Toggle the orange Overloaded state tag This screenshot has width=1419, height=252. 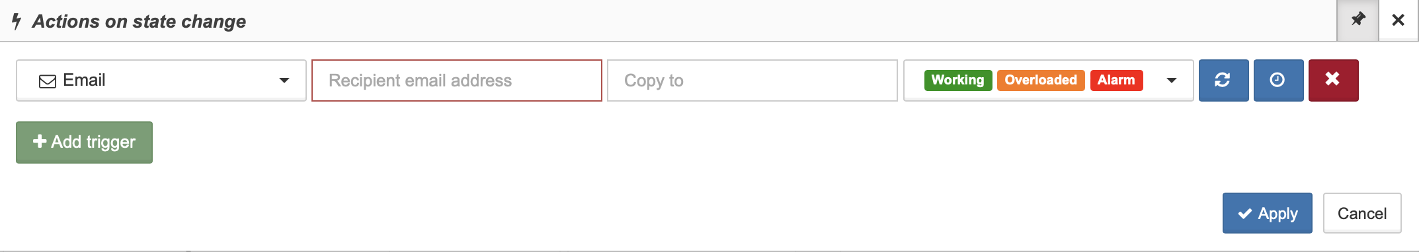pos(1041,80)
